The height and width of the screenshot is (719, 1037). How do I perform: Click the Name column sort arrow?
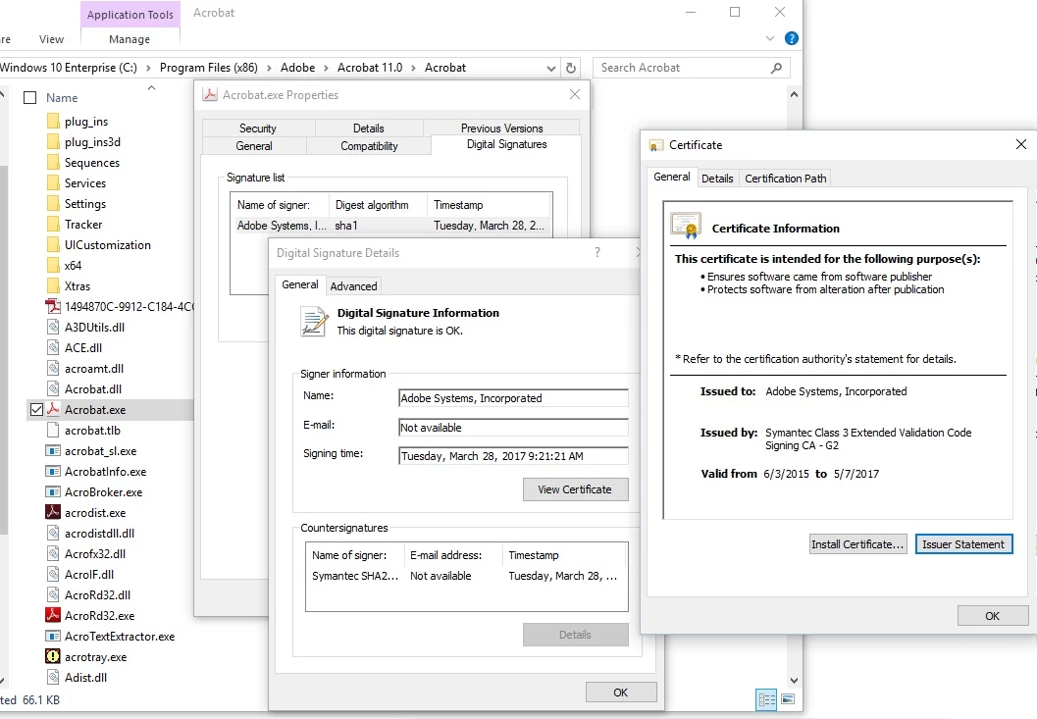click(151, 88)
